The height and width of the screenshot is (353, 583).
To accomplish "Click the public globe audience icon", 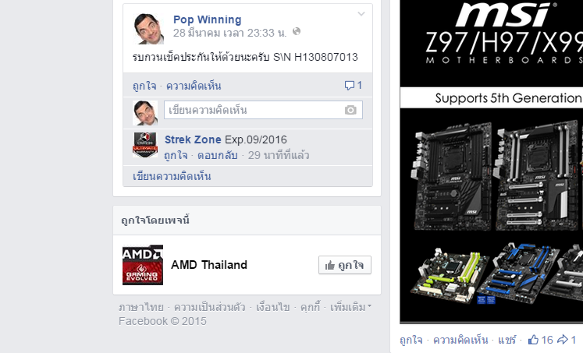I will (297, 31).
